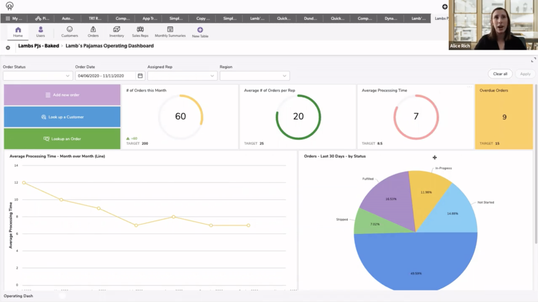
Task: Select the Look up a Customer action
Action: point(62,116)
